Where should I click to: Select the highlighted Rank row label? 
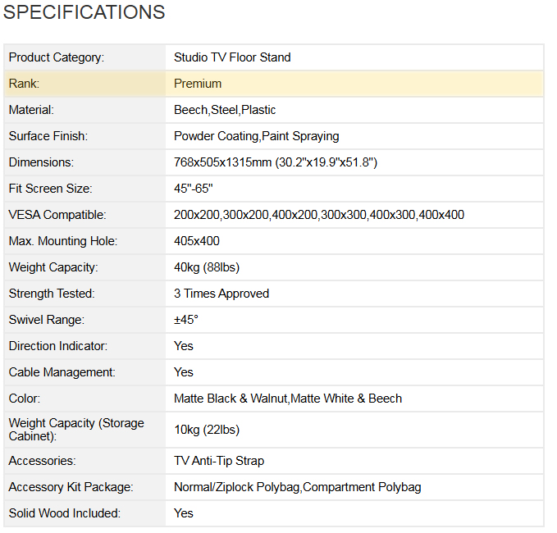(x=24, y=84)
